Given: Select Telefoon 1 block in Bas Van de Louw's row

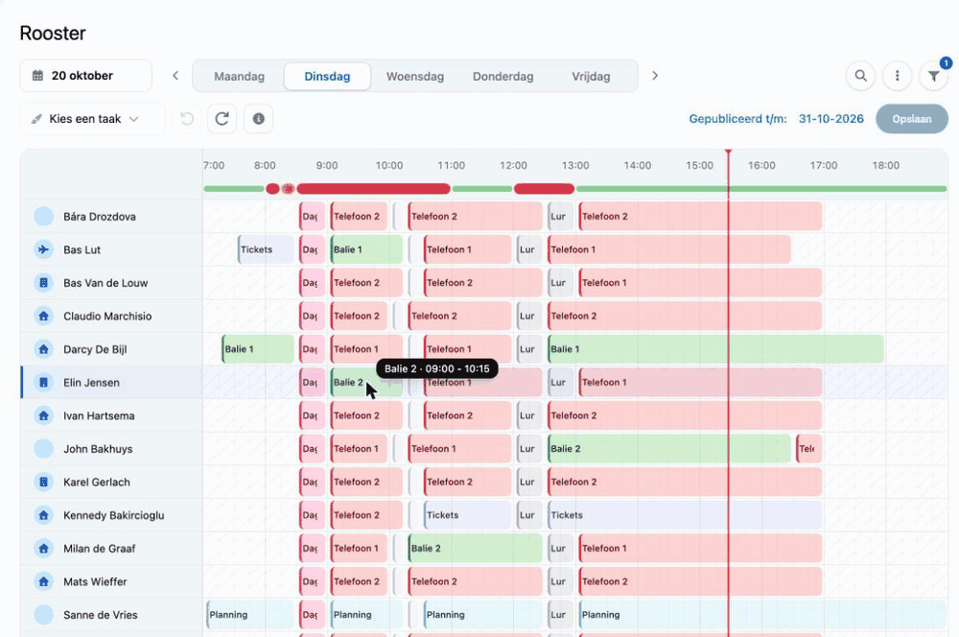Looking at the screenshot, I should 700,283.
